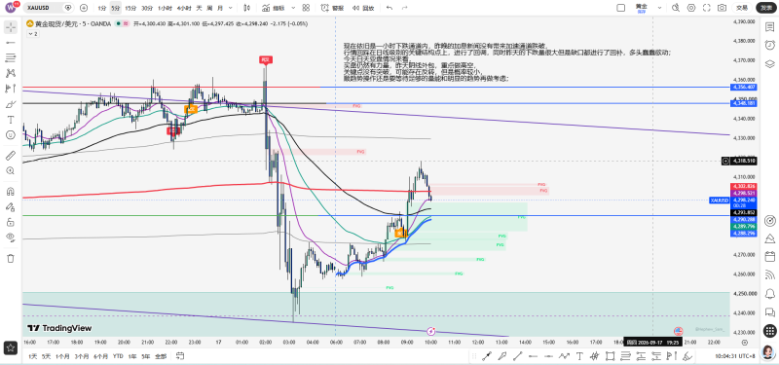Viewport: 779px width, 365px height.
Task: Select the text annotation tool
Action: (10, 120)
